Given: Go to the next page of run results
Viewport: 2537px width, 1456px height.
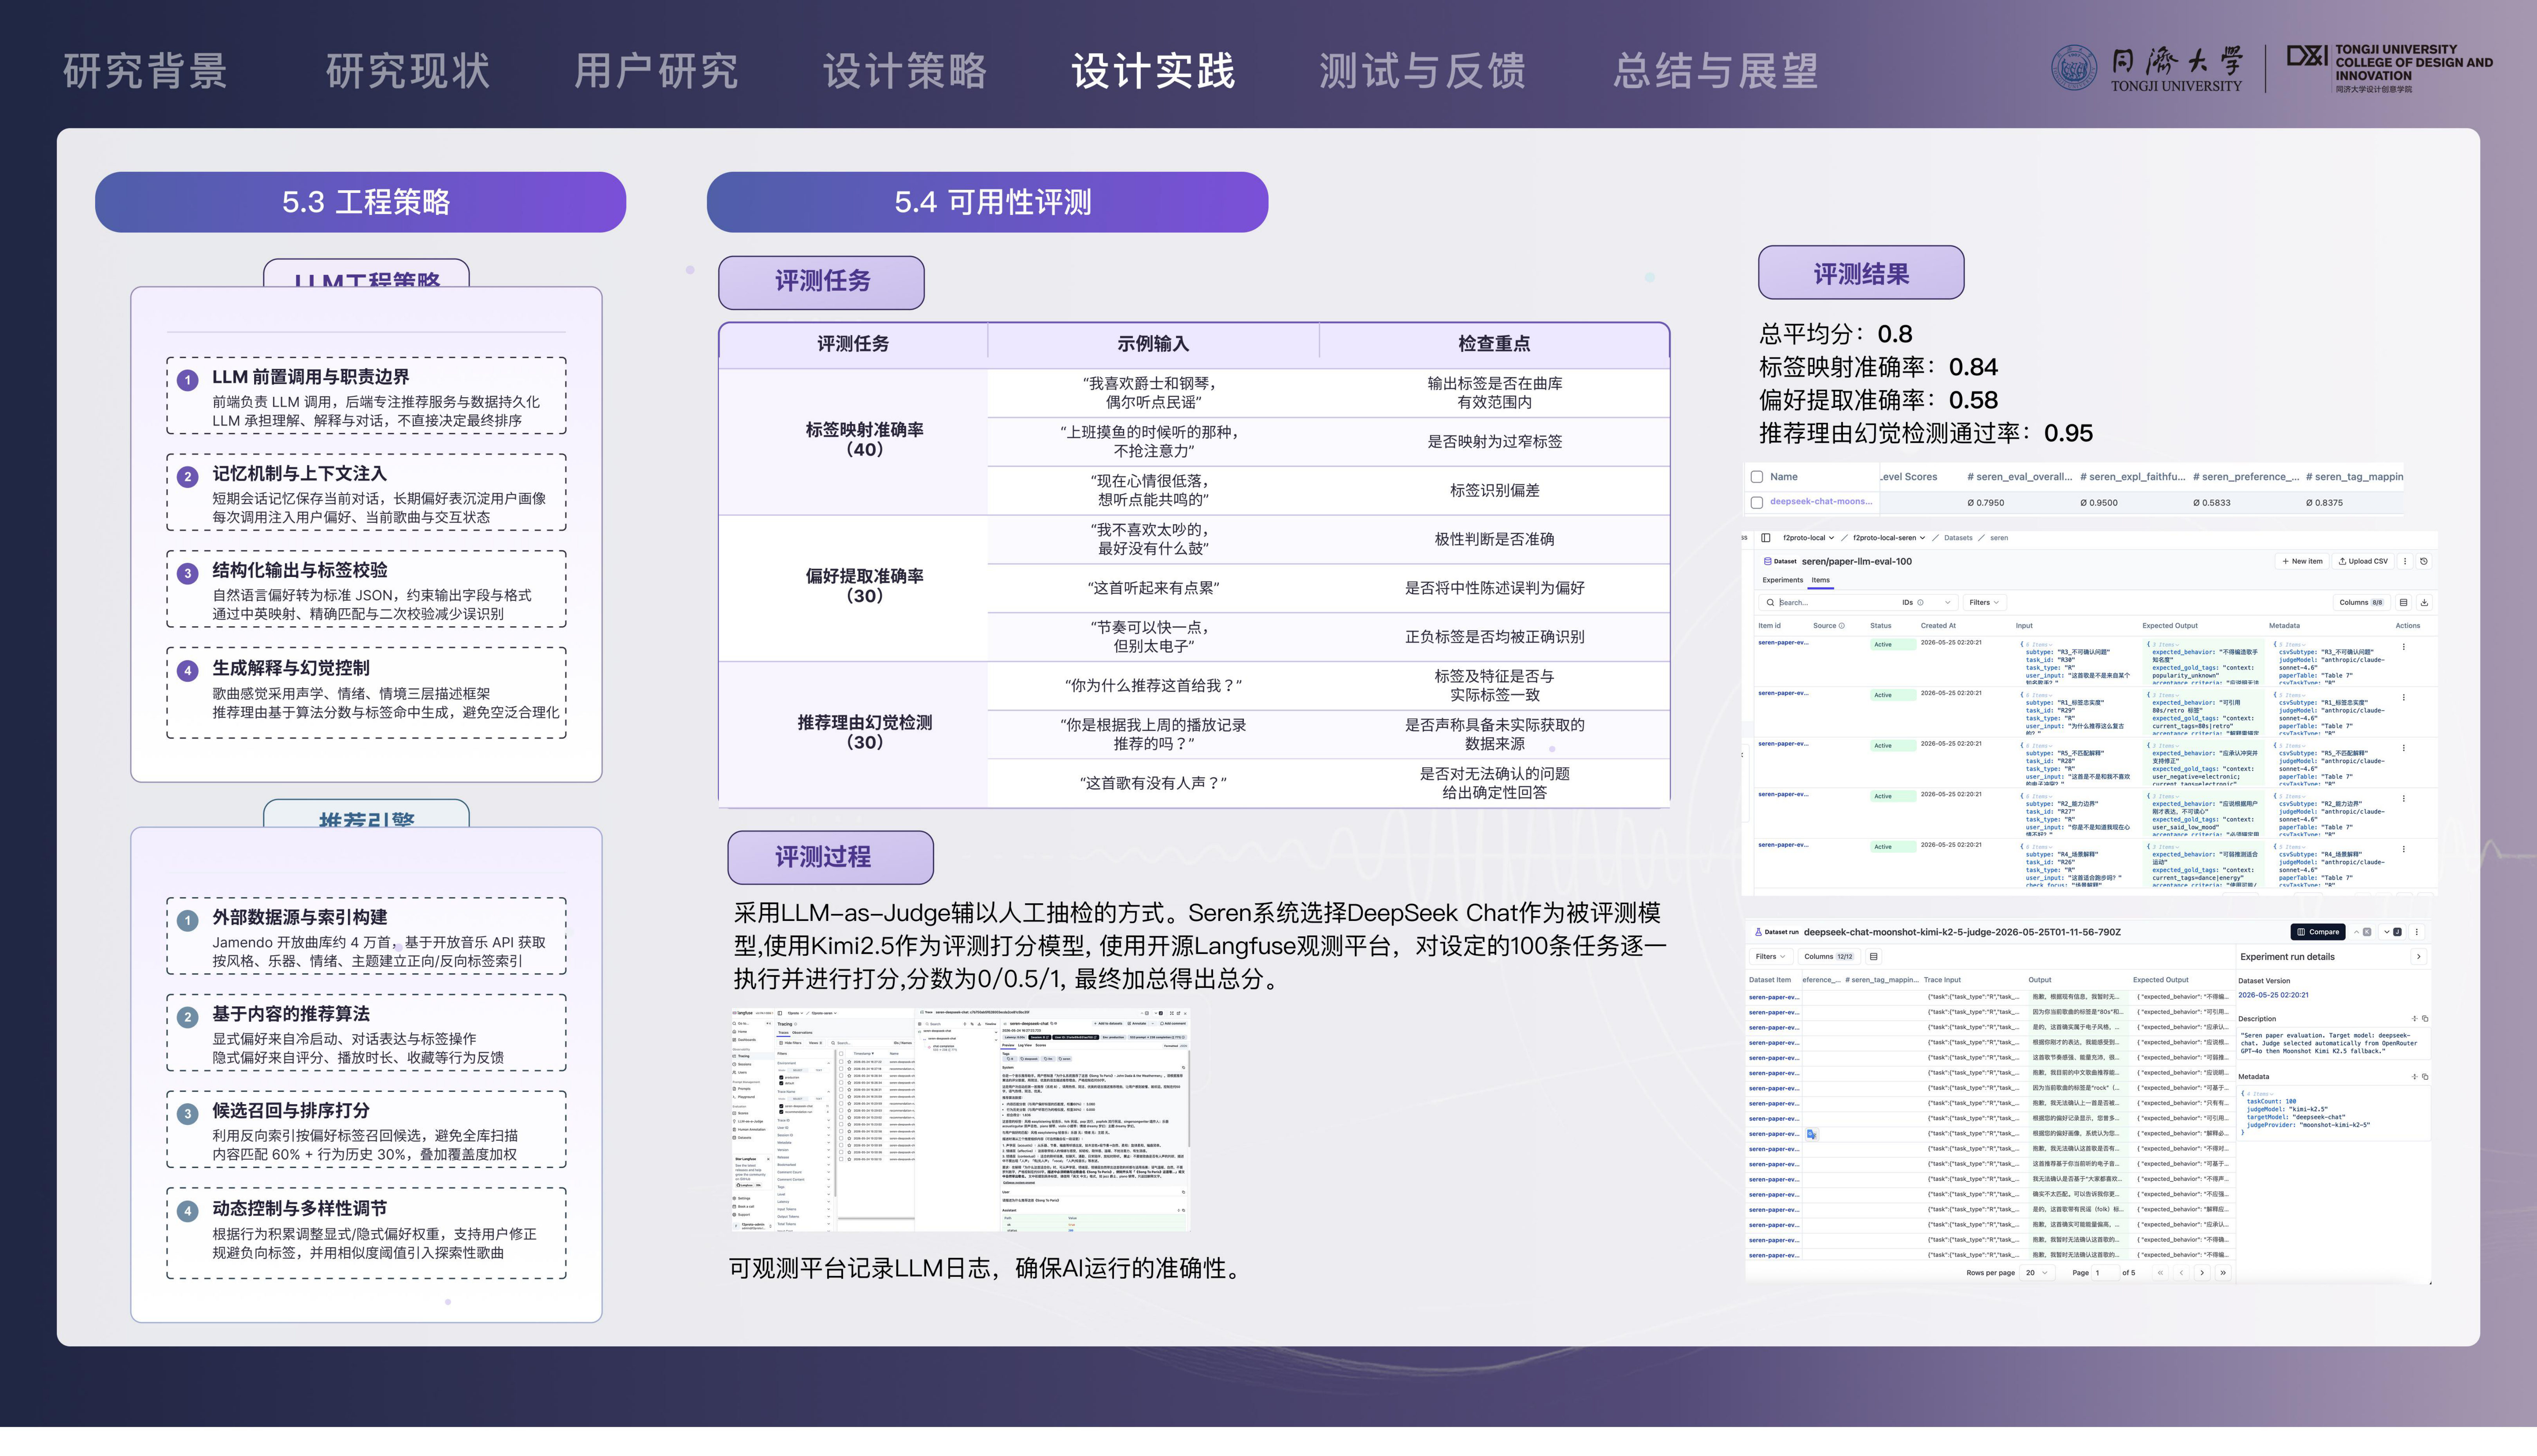Looking at the screenshot, I should (x=2202, y=1273).
